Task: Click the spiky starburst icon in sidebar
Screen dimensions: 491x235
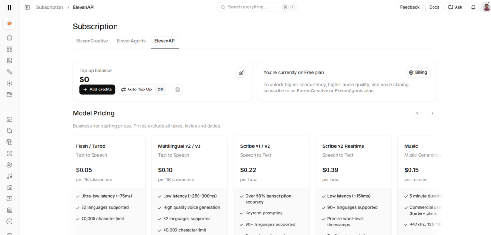Action: point(10,131)
